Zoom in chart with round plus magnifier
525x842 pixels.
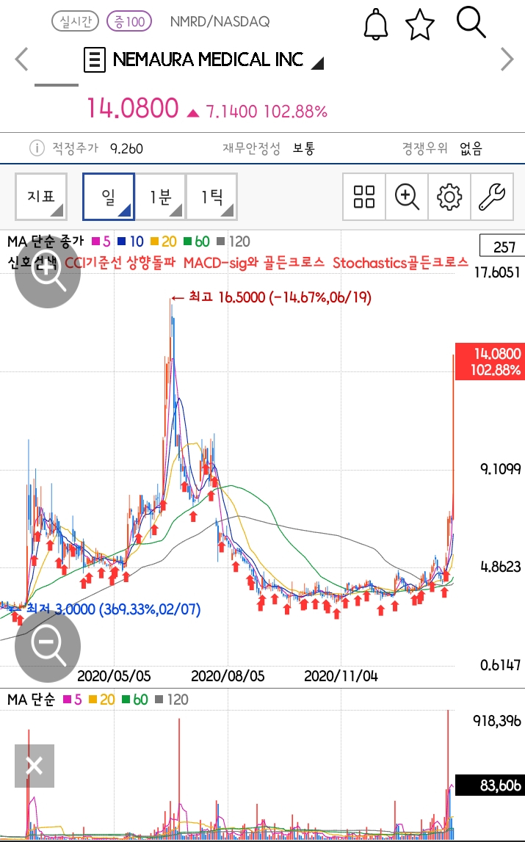48,272
